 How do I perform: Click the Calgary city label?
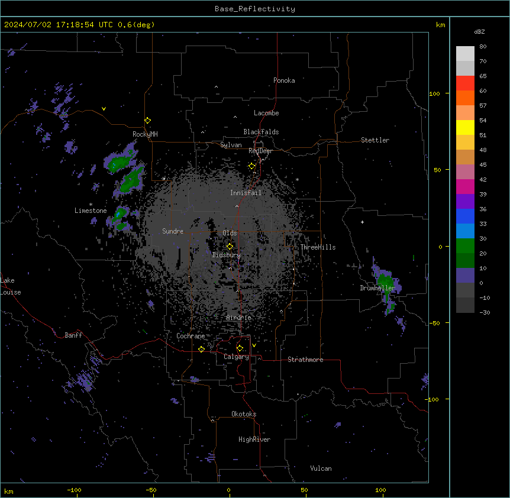[x=236, y=357]
